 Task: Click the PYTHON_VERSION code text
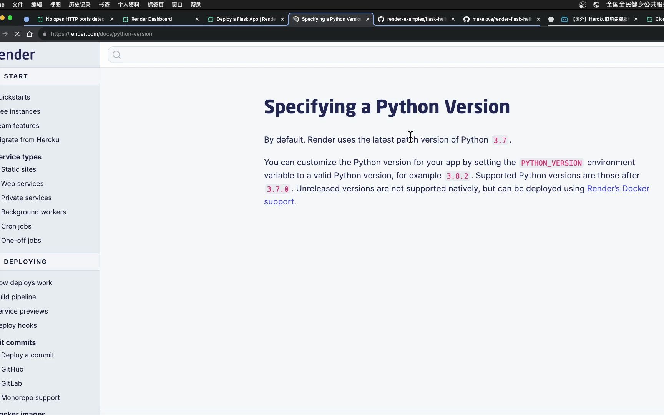551,163
